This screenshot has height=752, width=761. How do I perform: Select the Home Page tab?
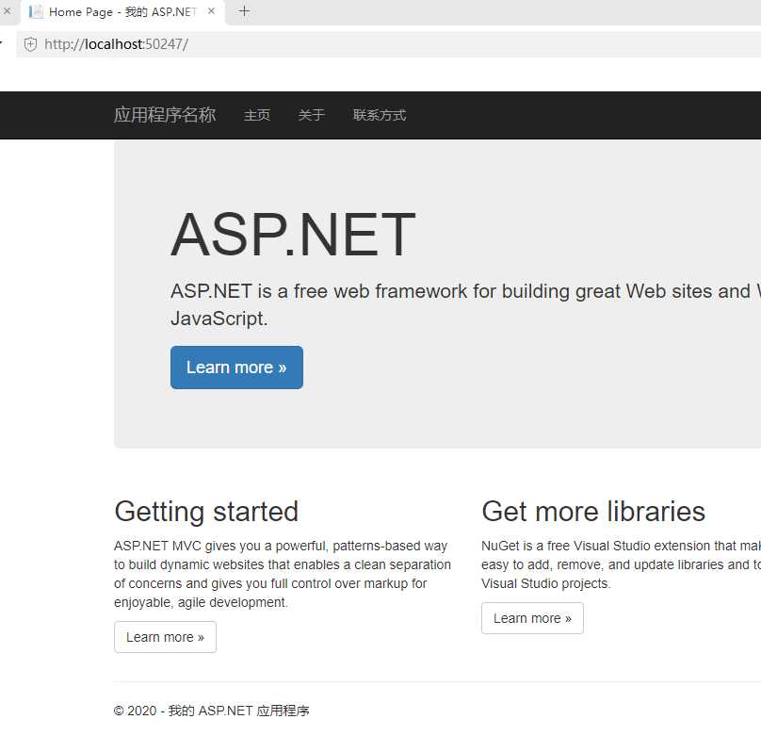[122, 12]
